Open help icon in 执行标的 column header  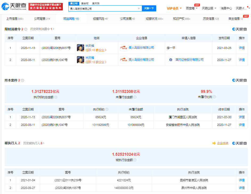tap(107, 109)
